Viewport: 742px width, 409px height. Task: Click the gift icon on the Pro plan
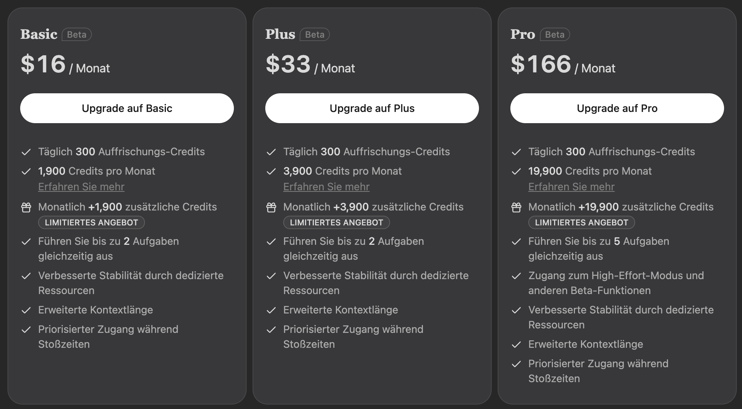click(x=517, y=207)
